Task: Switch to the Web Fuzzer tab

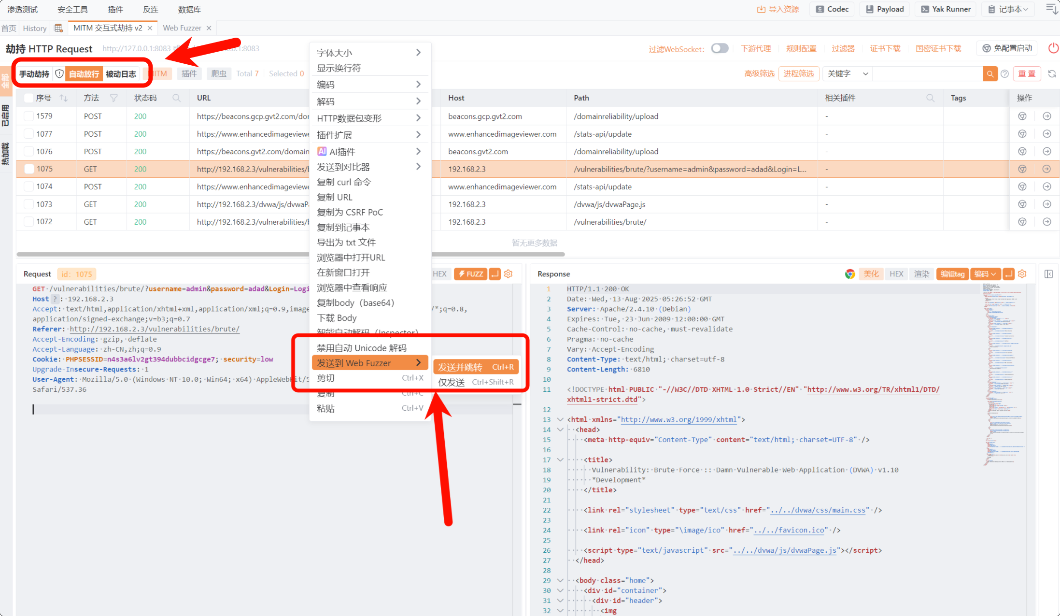Action: (182, 28)
